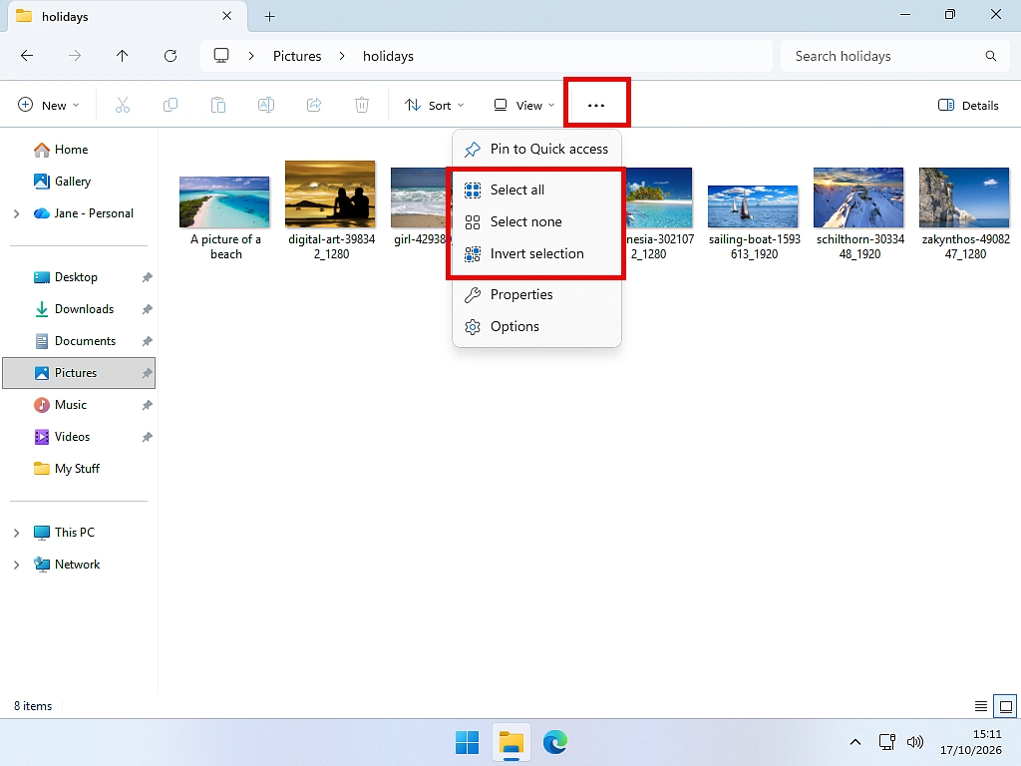
Task: Select sailing-boat-1593613_1920 thumbnail
Action: click(x=754, y=206)
